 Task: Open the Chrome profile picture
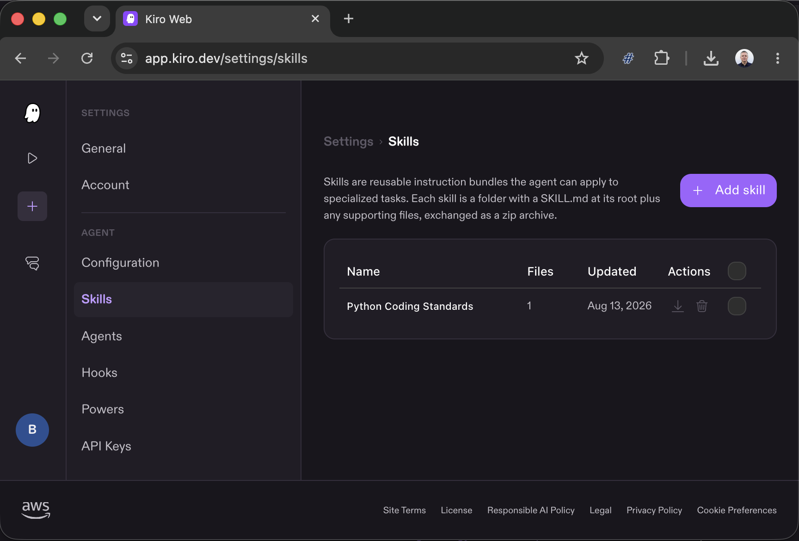pos(744,58)
